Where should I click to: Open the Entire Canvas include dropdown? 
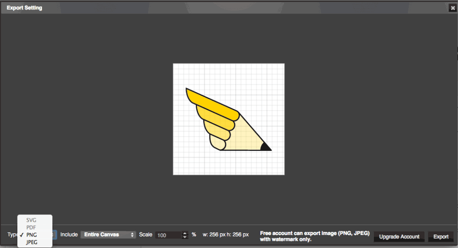click(x=108, y=235)
